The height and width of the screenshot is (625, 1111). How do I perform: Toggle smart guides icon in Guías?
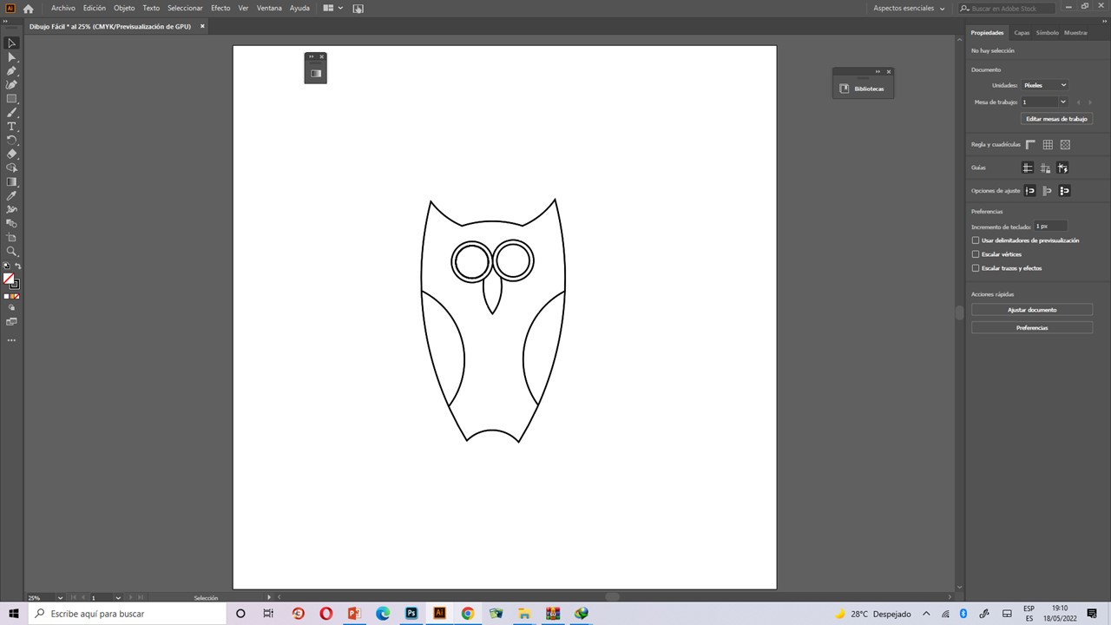(x=1062, y=168)
